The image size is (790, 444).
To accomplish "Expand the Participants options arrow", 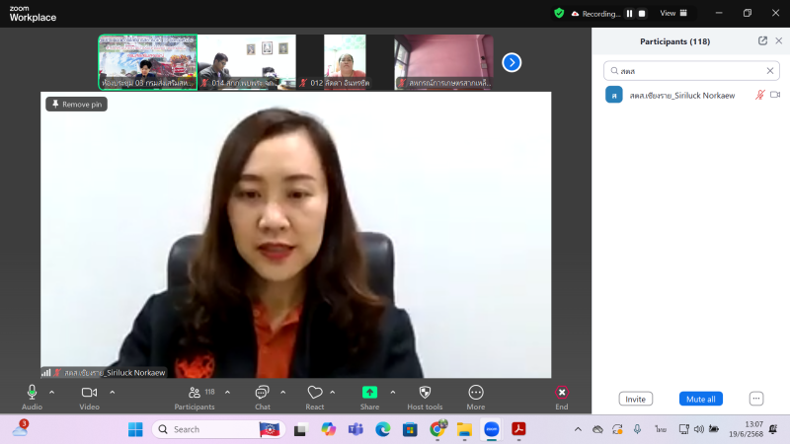I will coord(228,392).
